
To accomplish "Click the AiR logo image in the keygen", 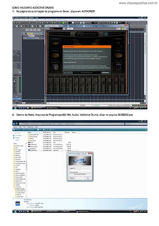I will (x=80, y=161).
